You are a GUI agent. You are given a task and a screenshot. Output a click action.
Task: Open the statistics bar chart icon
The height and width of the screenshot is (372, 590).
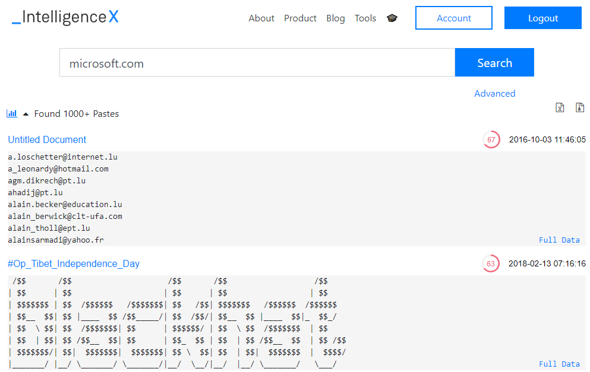click(x=11, y=113)
